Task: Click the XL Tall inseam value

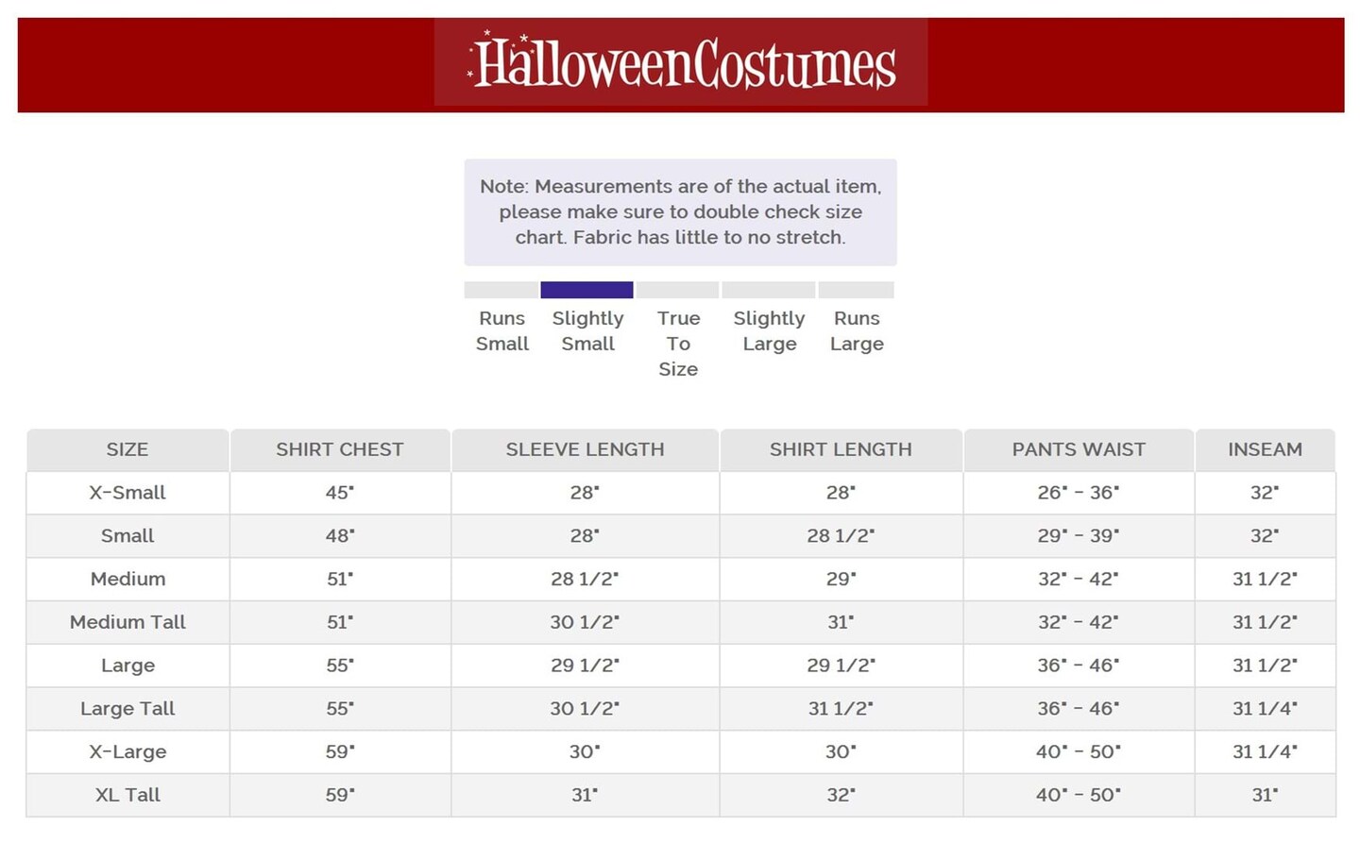Action: (1265, 796)
